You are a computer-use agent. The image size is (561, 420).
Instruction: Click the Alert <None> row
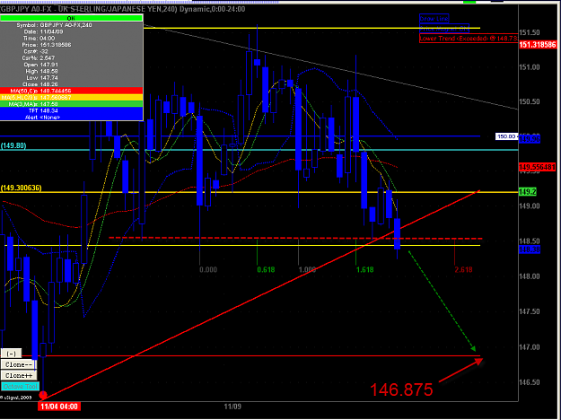[72, 117]
